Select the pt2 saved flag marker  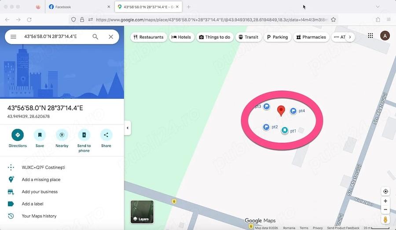(x=266, y=127)
